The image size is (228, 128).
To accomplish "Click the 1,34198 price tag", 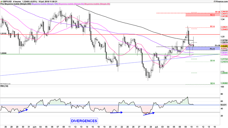I will click(224, 16).
